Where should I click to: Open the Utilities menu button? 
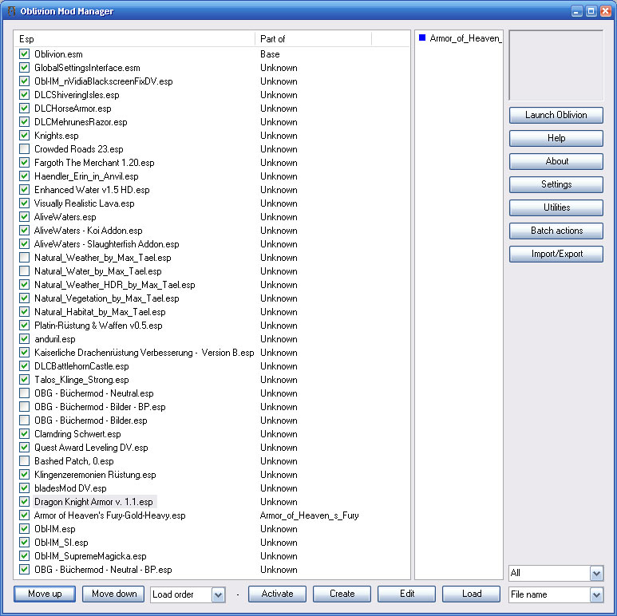(x=556, y=207)
